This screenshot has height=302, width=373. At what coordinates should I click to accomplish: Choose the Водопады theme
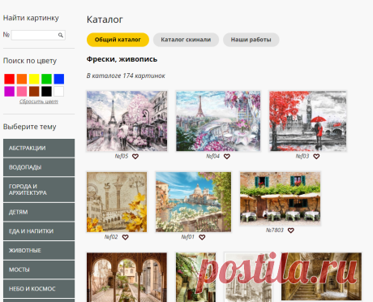pyautogui.click(x=39, y=167)
